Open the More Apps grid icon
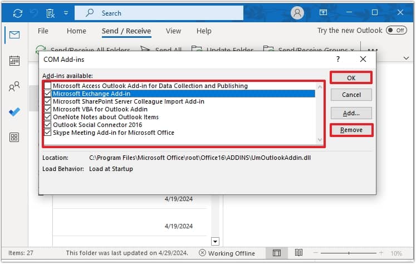 point(14,137)
